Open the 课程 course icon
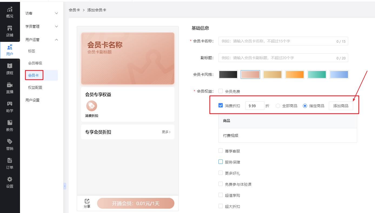 [x=10, y=66]
